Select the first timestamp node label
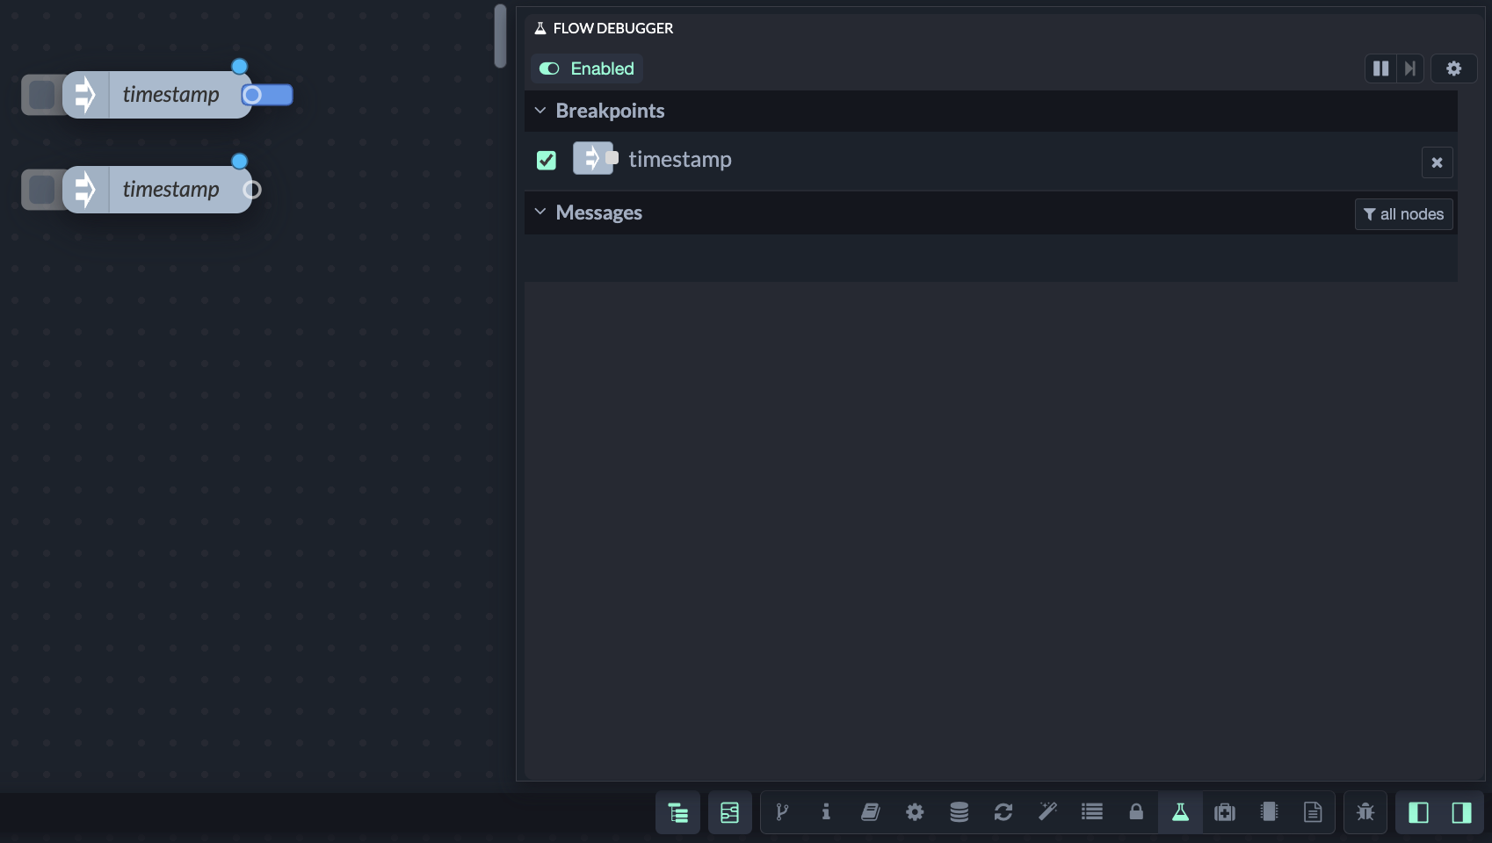 pos(170,95)
